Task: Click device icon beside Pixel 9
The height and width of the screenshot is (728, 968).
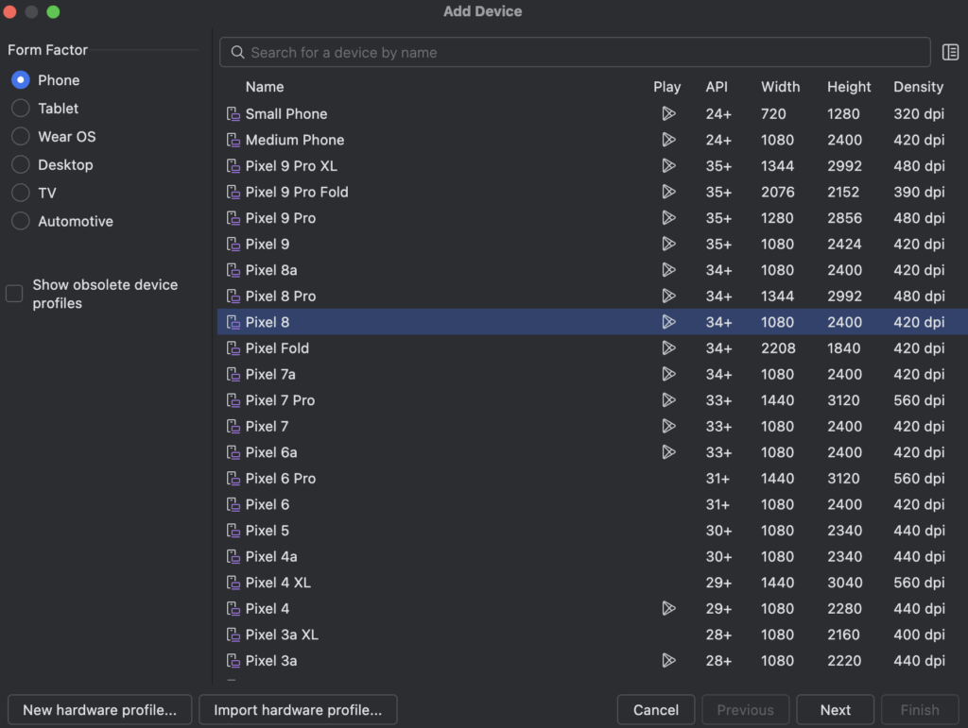Action: [x=233, y=245]
